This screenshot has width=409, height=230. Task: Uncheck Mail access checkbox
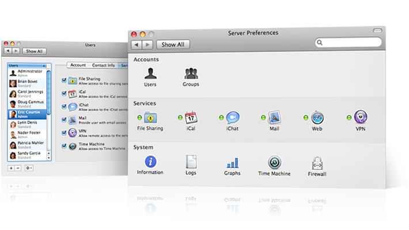click(64, 120)
